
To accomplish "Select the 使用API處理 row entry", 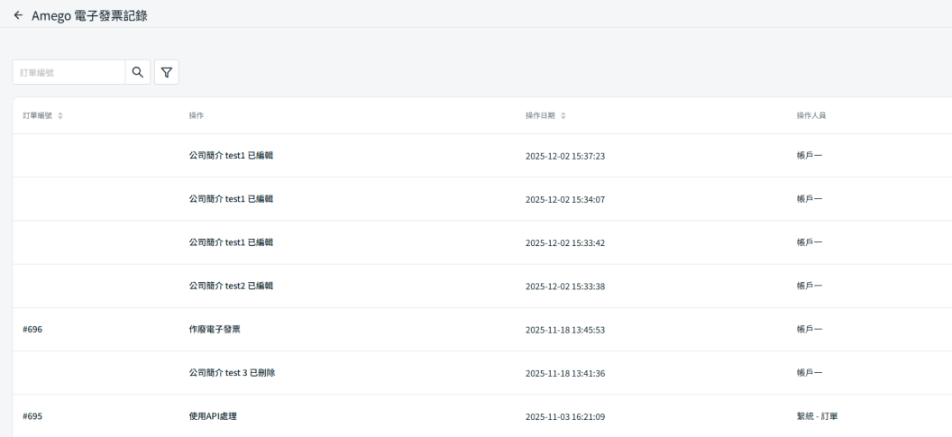I will 206,416.
